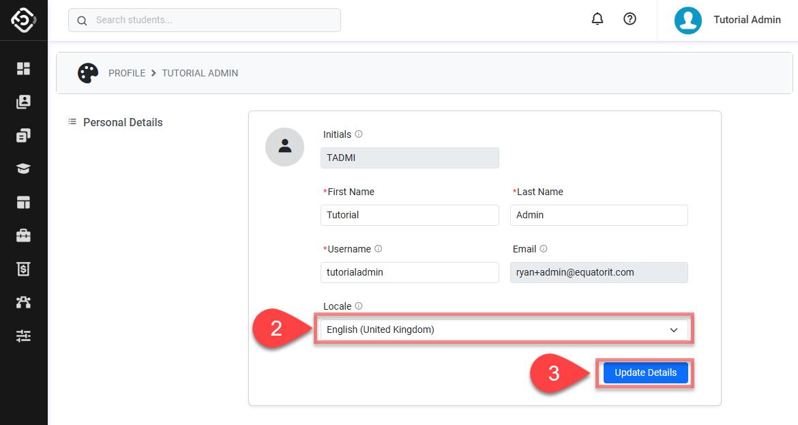Open the graduation cap sidebar icon
The image size is (798, 425).
tap(24, 168)
